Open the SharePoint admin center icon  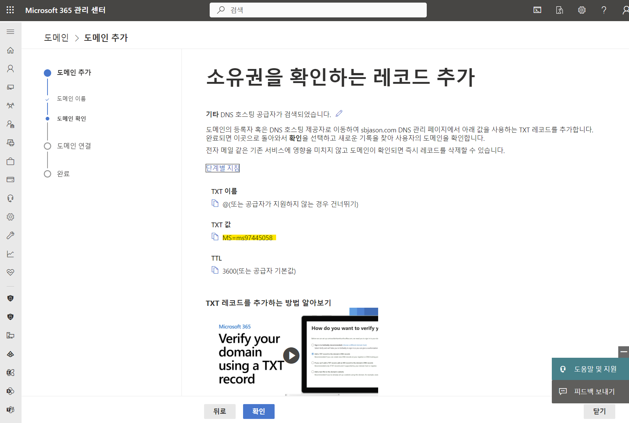pos(10,391)
